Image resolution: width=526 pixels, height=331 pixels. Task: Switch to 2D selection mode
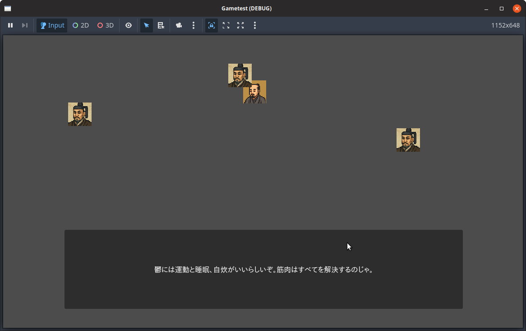(80, 25)
